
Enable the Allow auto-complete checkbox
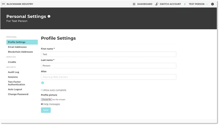point(42,90)
